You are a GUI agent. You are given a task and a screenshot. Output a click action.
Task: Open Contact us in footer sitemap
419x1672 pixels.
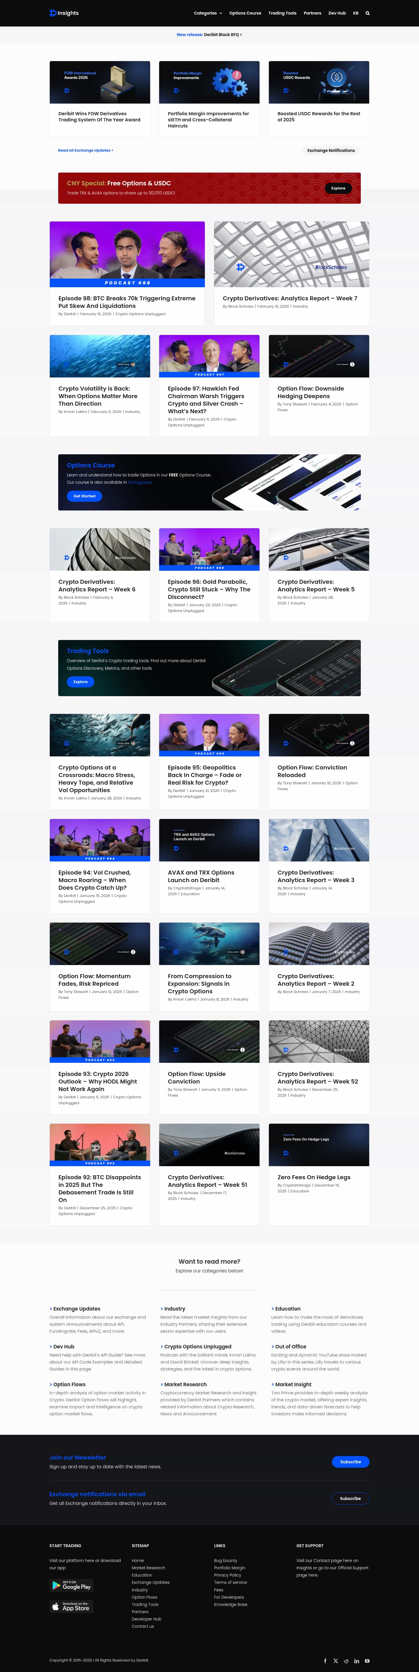pyautogui.click(x=143, y=1626)
